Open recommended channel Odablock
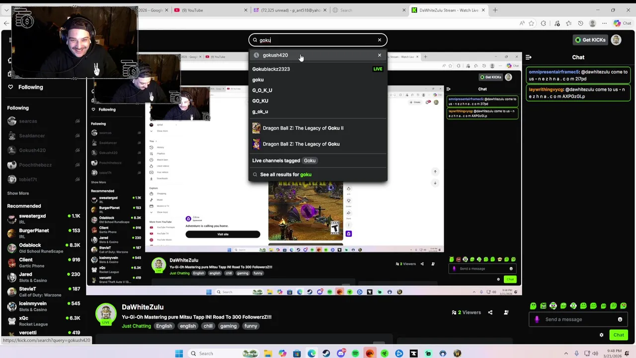Image resolution: width=636 pixels, height=358 pixels. point(44,248)
